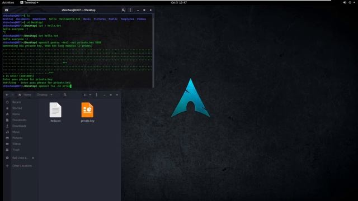Open a new tab in the terminal window
358x201 pixels.
click(6, 10)
